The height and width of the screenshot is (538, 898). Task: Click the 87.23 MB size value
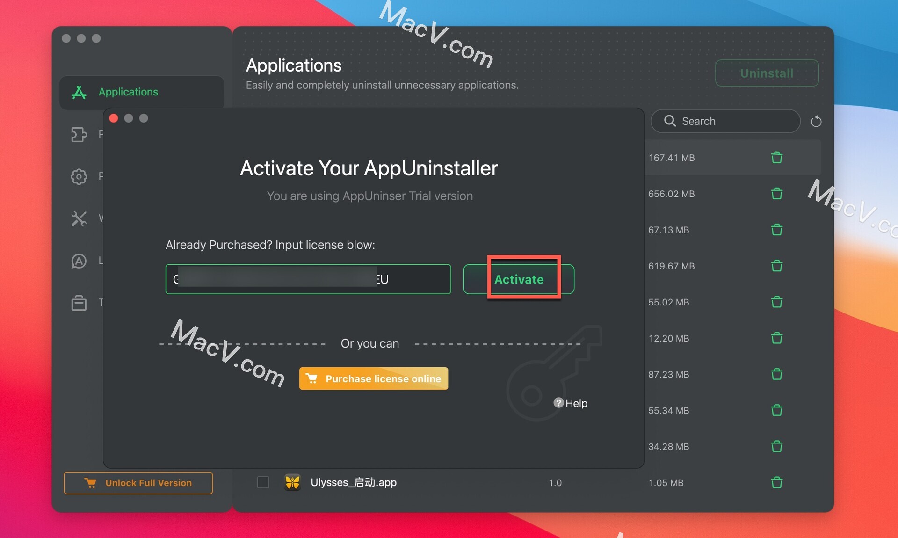(669, 374)
